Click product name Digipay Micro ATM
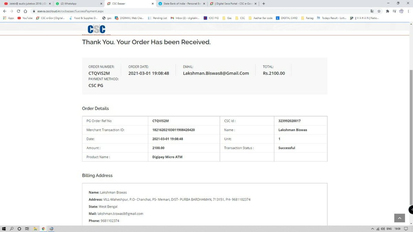Viewport: 413px width, 232px height. click(167, 157)
